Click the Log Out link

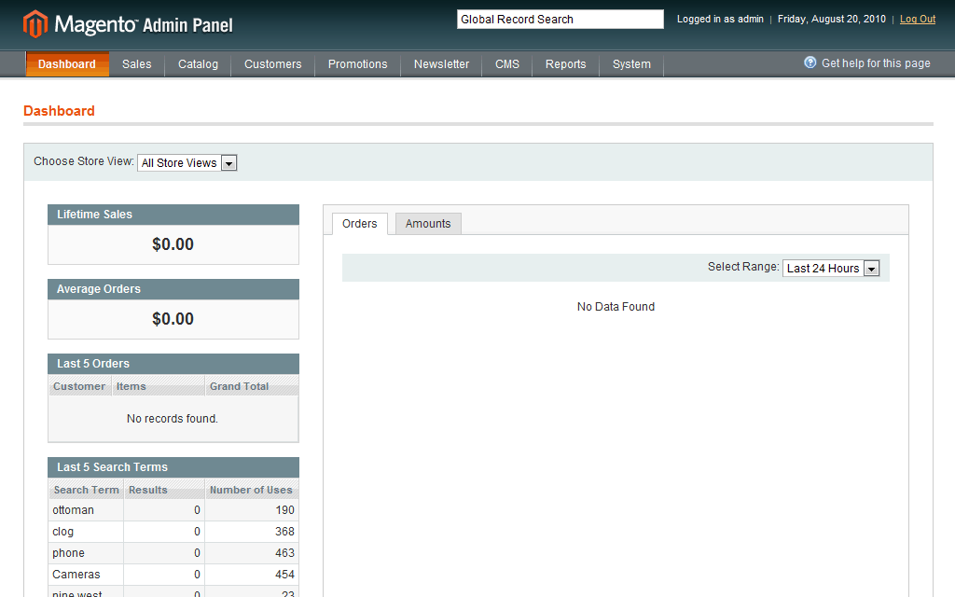917,19
